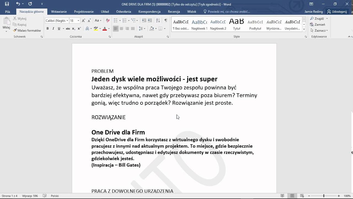Switch to the Układ tab
Viewport: 353px width, 199px height.
(105, 12)
